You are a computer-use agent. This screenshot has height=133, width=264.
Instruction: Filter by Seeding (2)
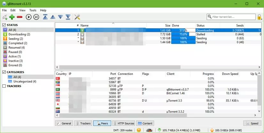tap(28, 39)
